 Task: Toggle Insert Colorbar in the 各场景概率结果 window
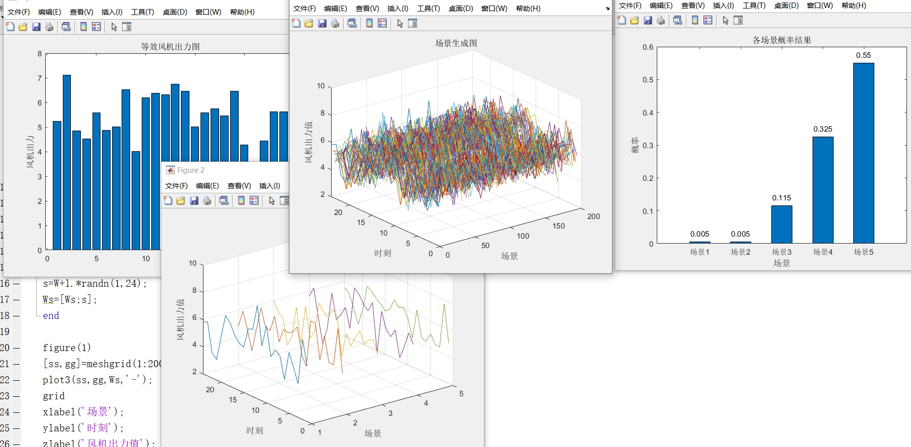pyautogui.click(x=695, y=20)
